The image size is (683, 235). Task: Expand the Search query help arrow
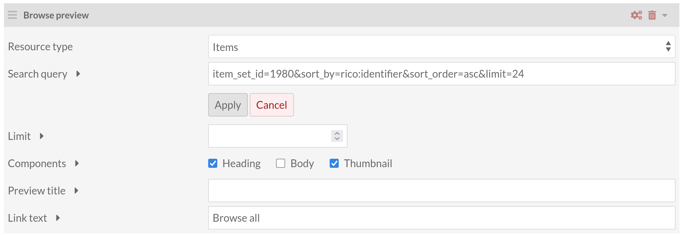click(78, 74)
